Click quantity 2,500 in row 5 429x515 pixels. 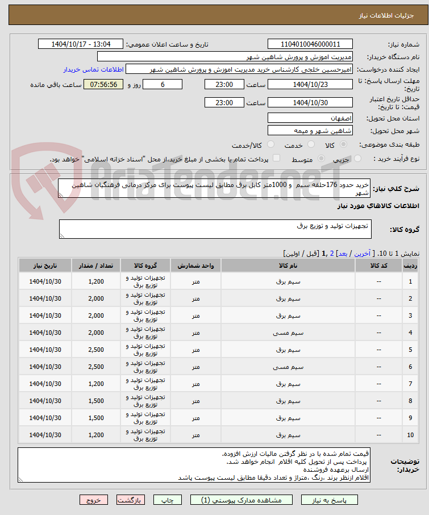click(x=96, y=350)
